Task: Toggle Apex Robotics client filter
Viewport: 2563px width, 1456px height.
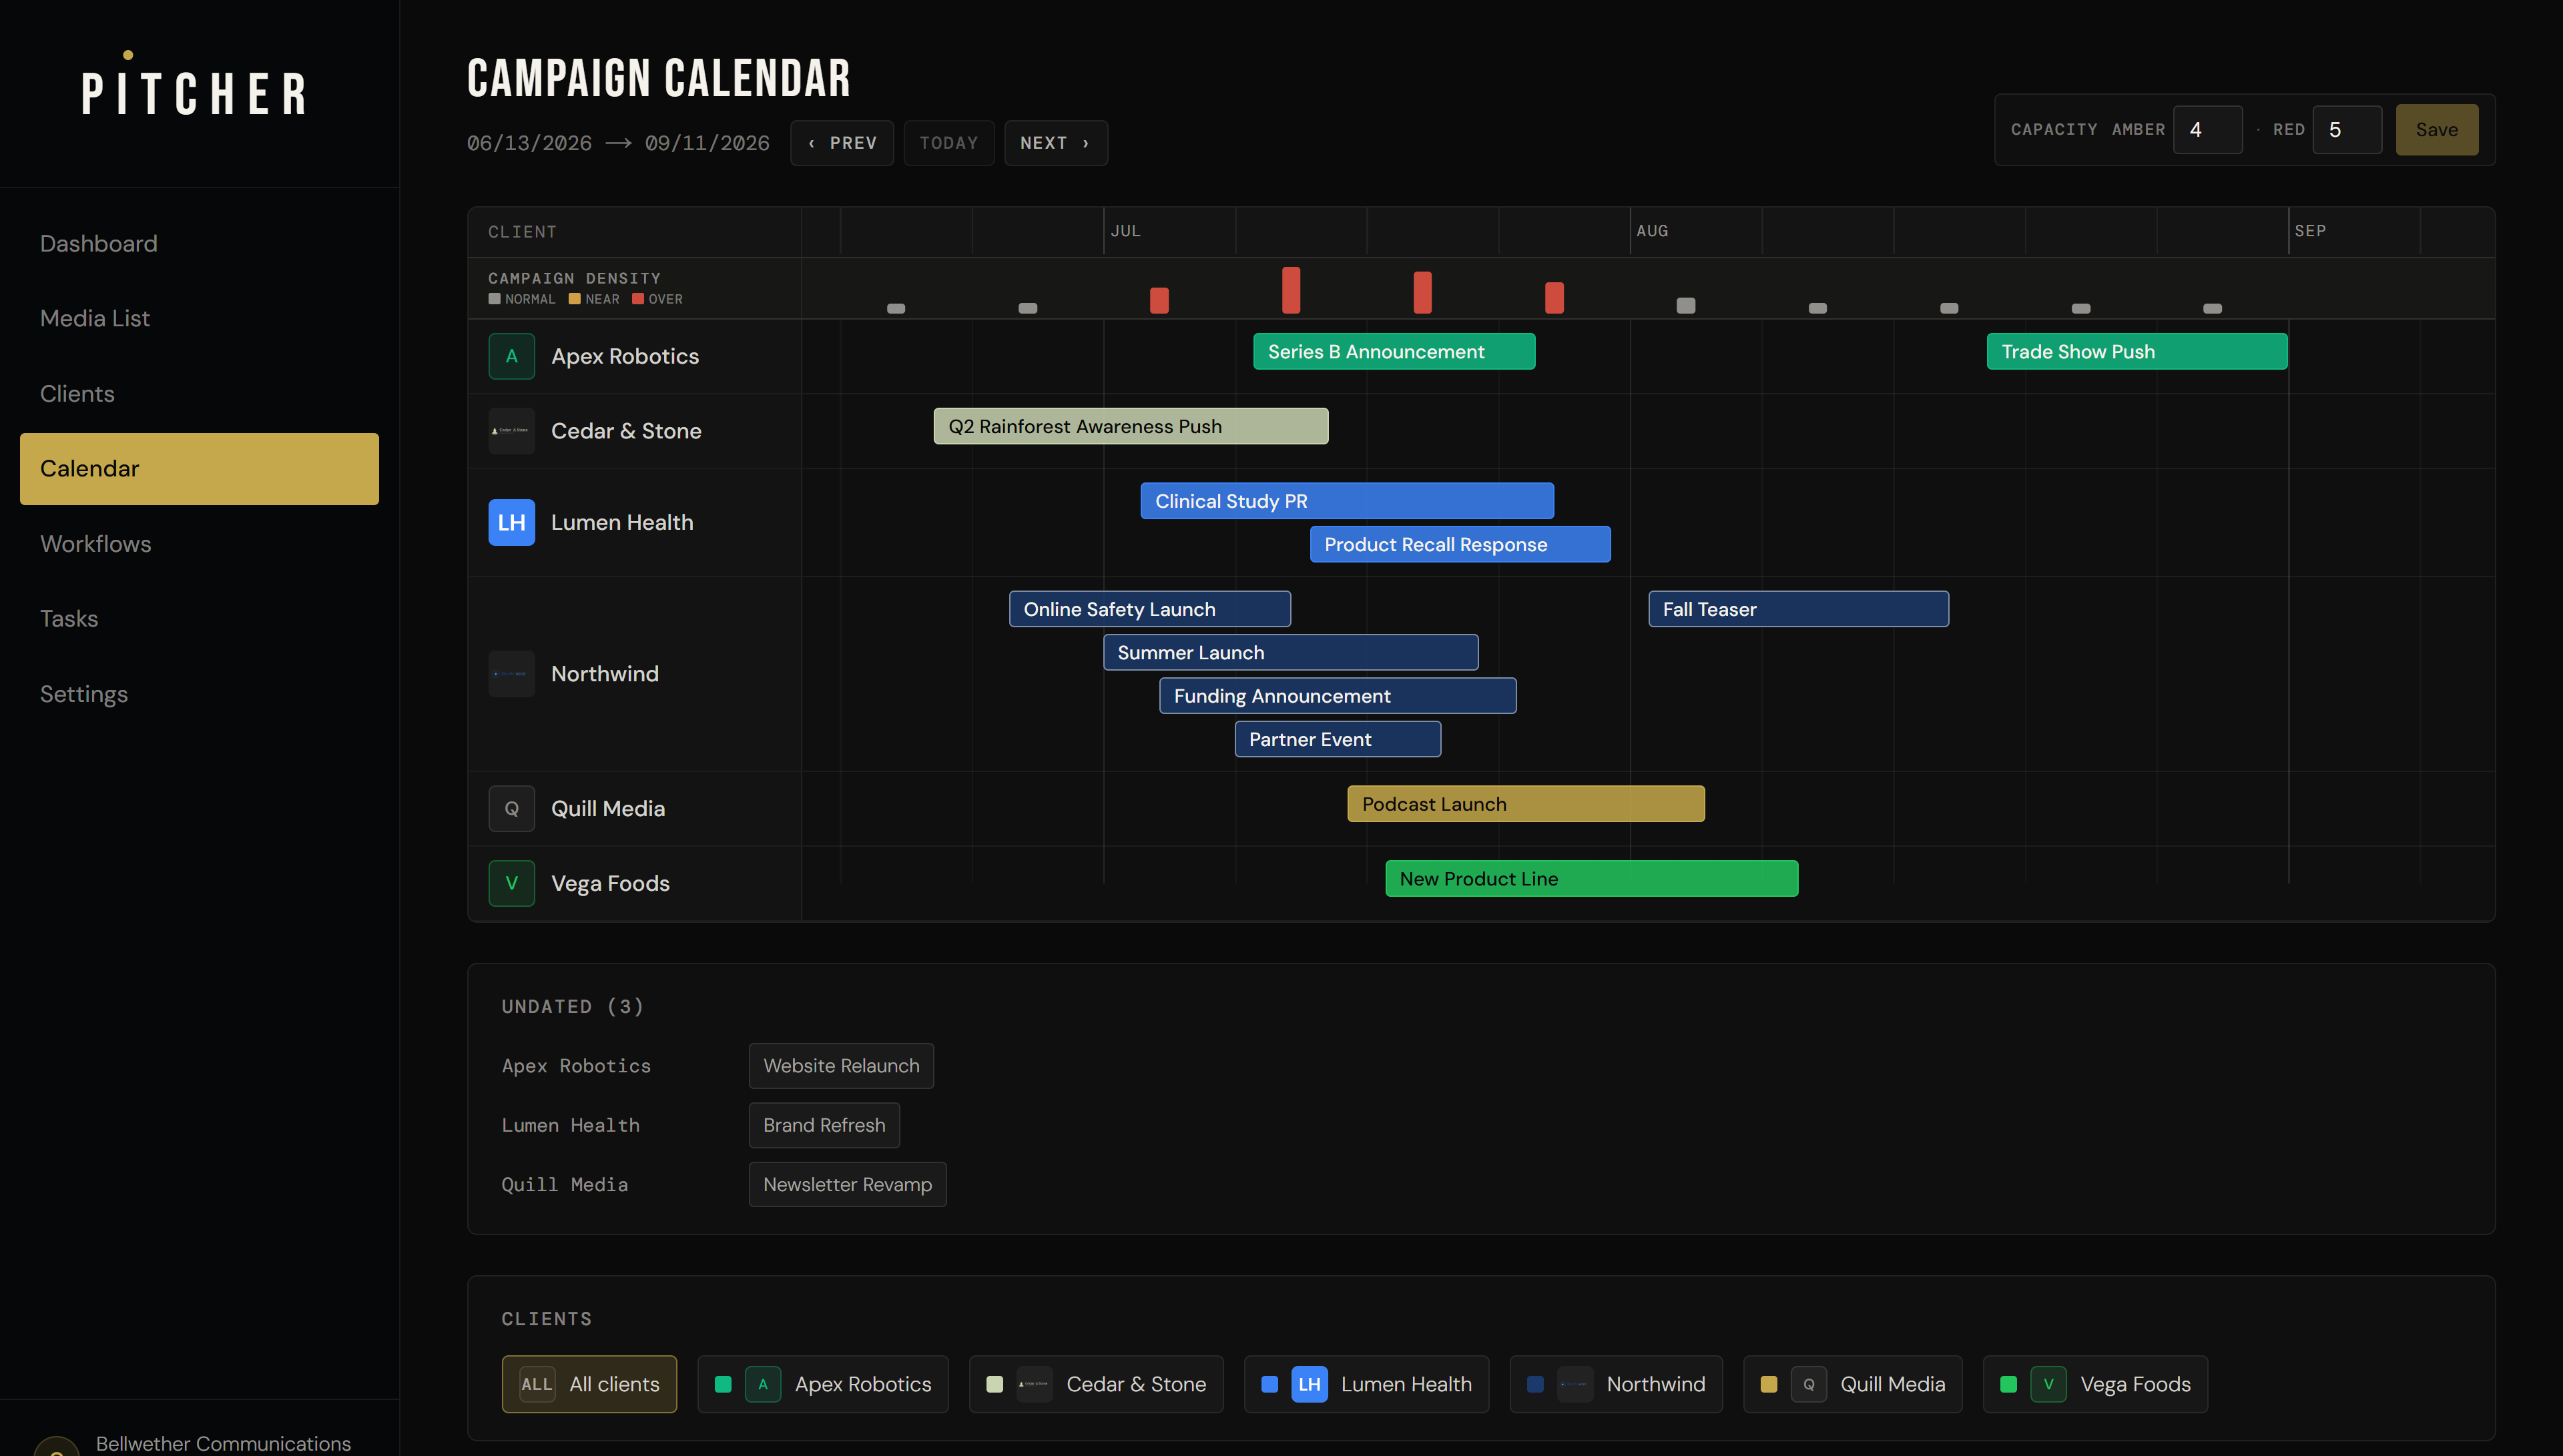Action: 822,1384
